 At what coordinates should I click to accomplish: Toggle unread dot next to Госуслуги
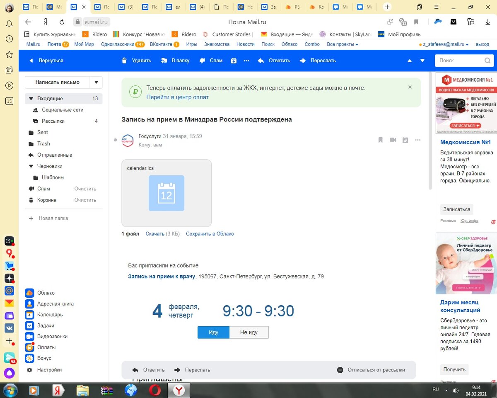coord(115,140)
